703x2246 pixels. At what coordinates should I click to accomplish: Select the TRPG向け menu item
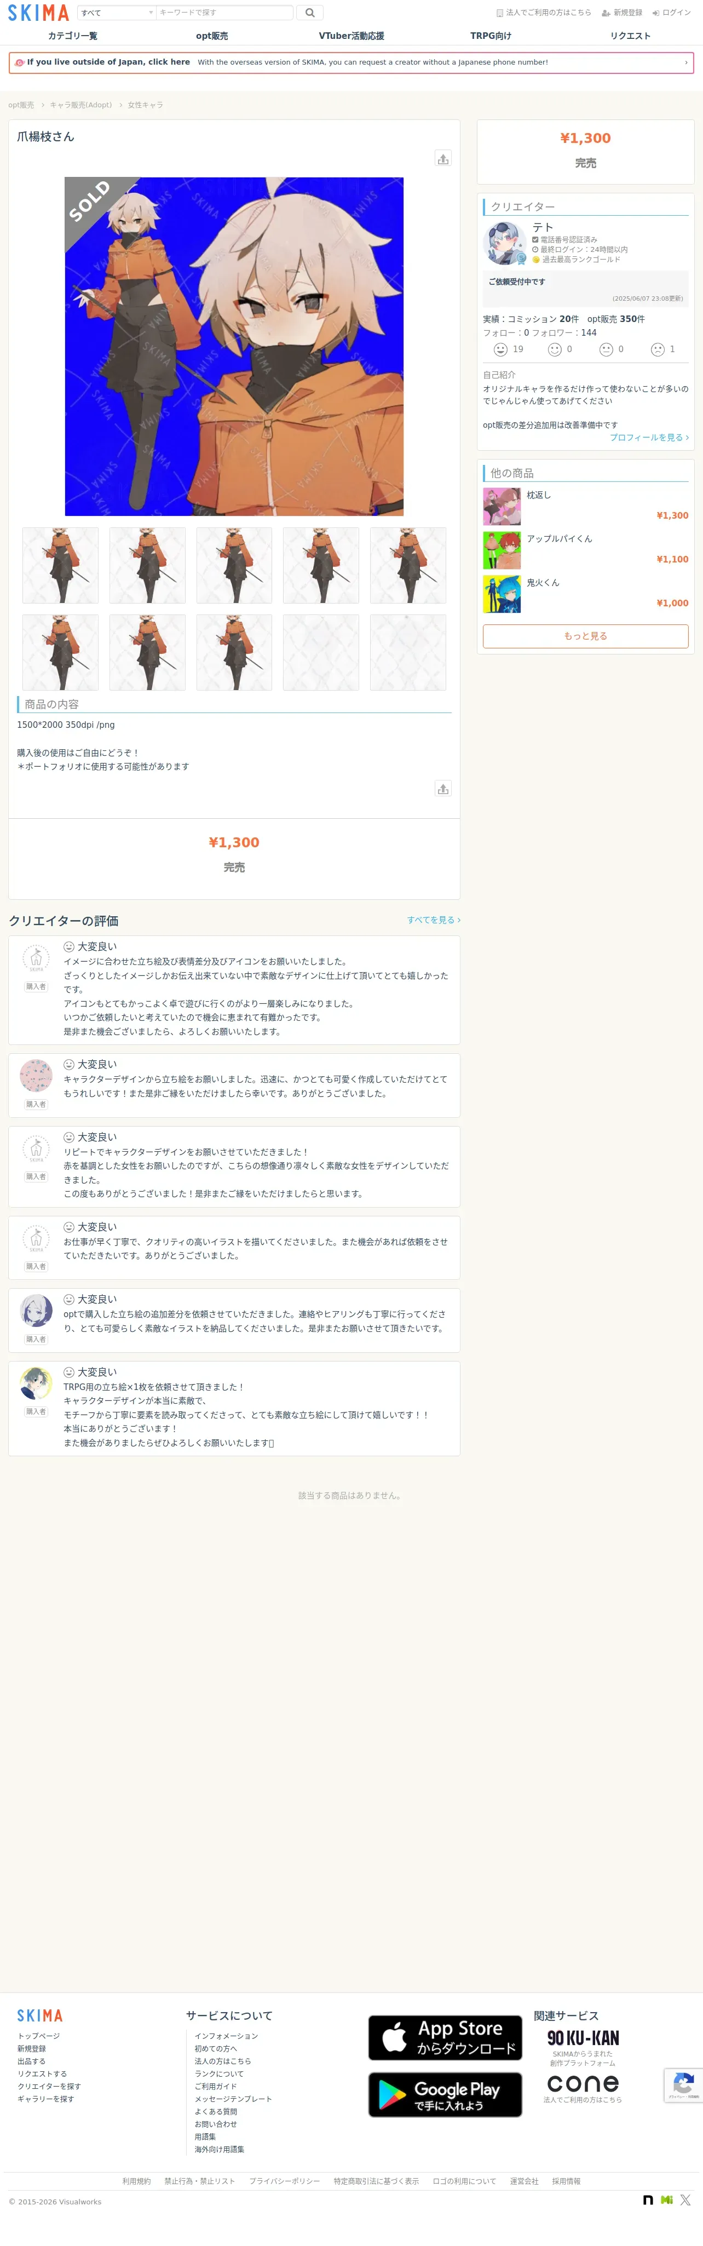(491, 36)
